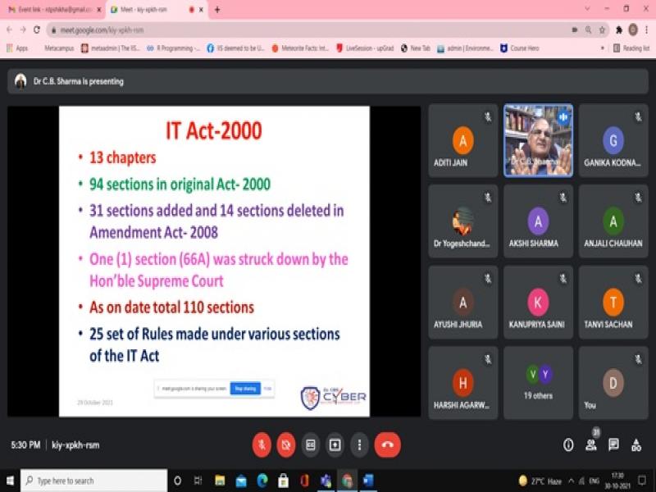Open the meeting details info icon
This screenshot has width=656, height=492.
coord(568,444)
